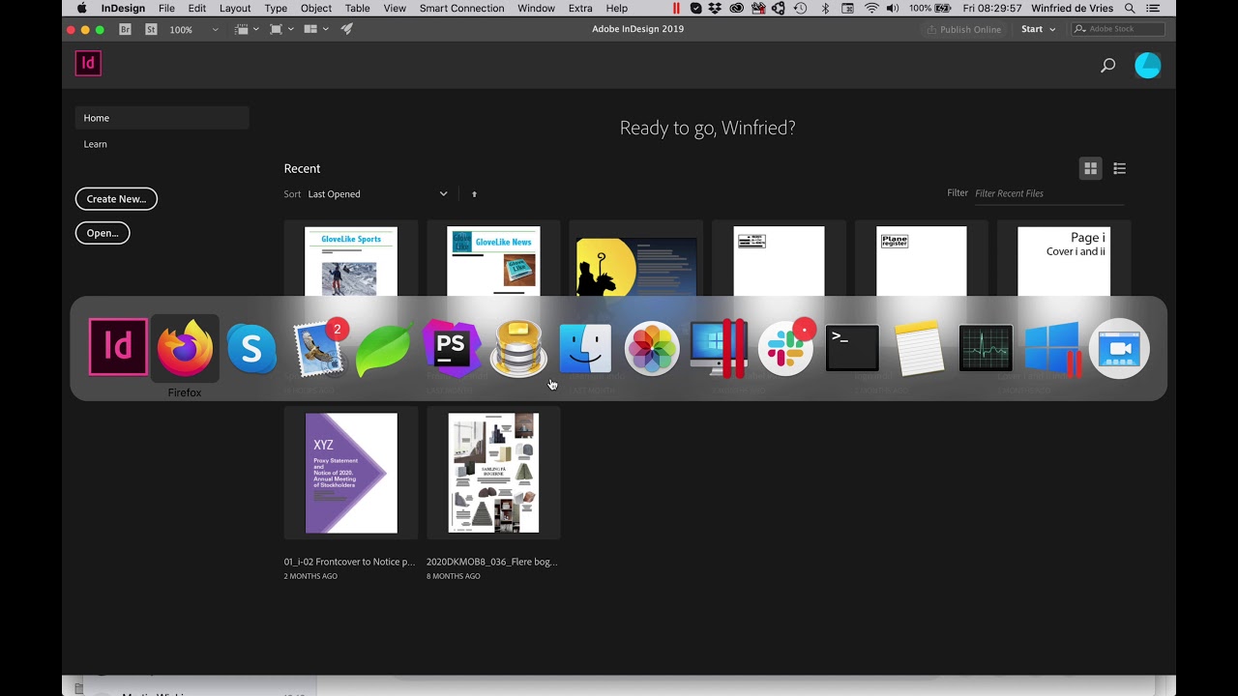
Task: Switch recent files to grid view
Action: pos(1090,168)
